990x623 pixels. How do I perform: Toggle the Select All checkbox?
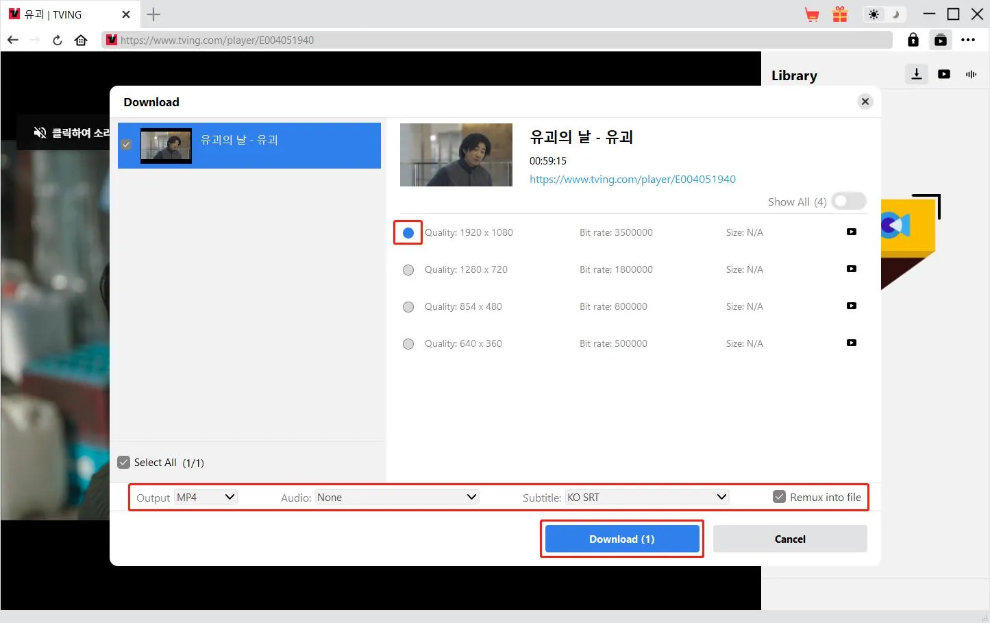124,463
